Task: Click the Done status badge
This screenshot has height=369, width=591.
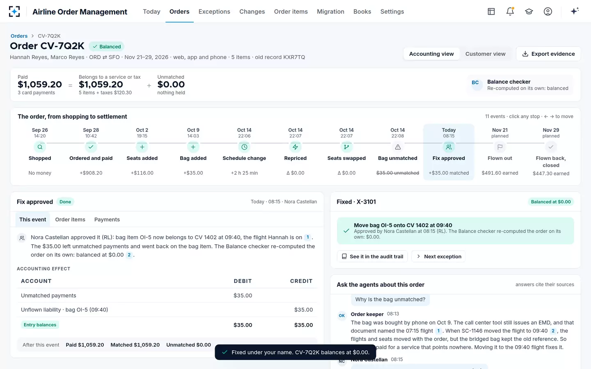Action: click(x=65, y=202)
